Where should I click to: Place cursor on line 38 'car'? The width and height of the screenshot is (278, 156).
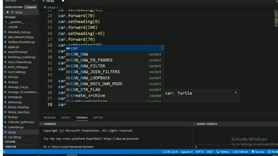point(62,105)
